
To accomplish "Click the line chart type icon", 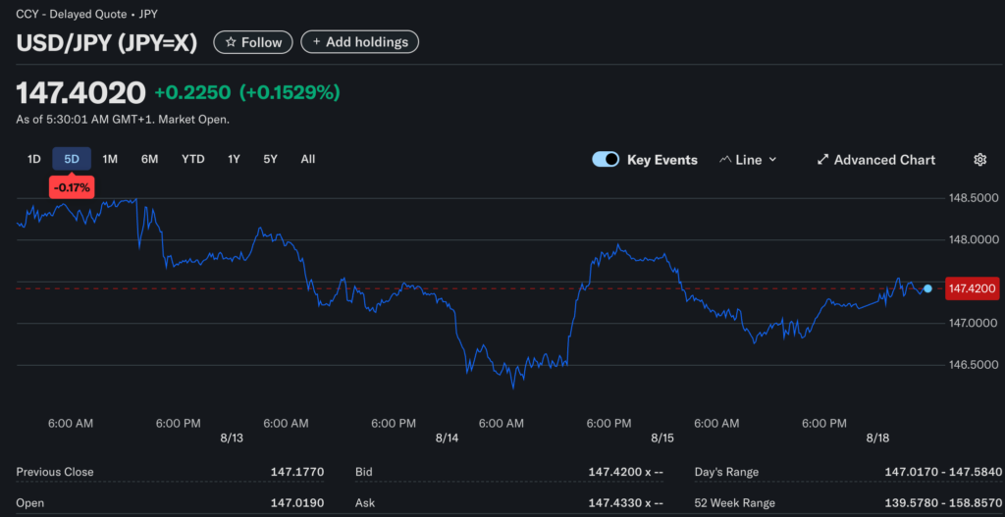I will (x=725, y=160).
